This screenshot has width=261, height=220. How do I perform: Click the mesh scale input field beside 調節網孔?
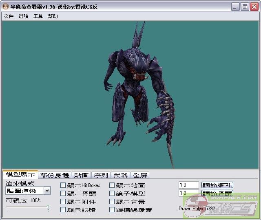pyautogui.click(x=188, y=185)
